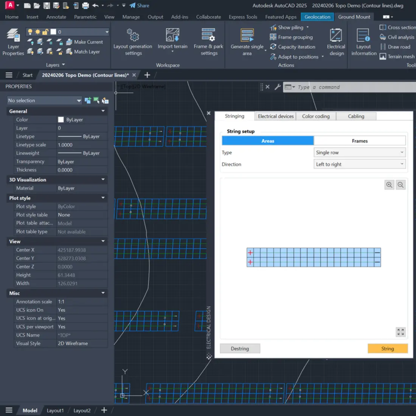
Task: Click Frame grouping in the Actions panel
Action: (x=291, y=37)
